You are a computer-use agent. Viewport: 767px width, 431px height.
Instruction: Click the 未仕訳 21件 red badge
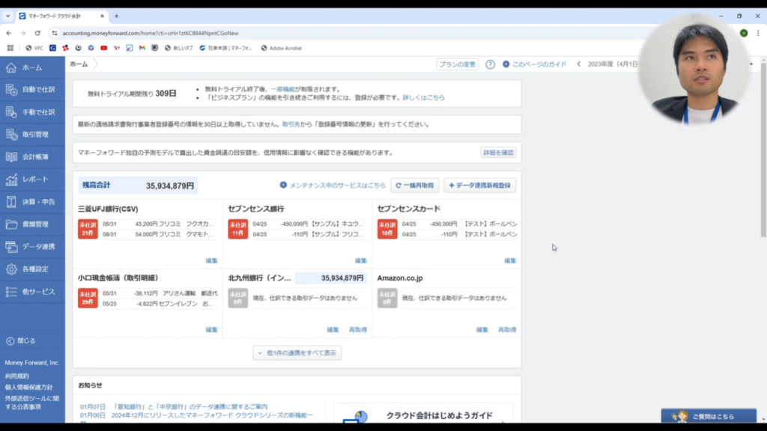[88, 229]
